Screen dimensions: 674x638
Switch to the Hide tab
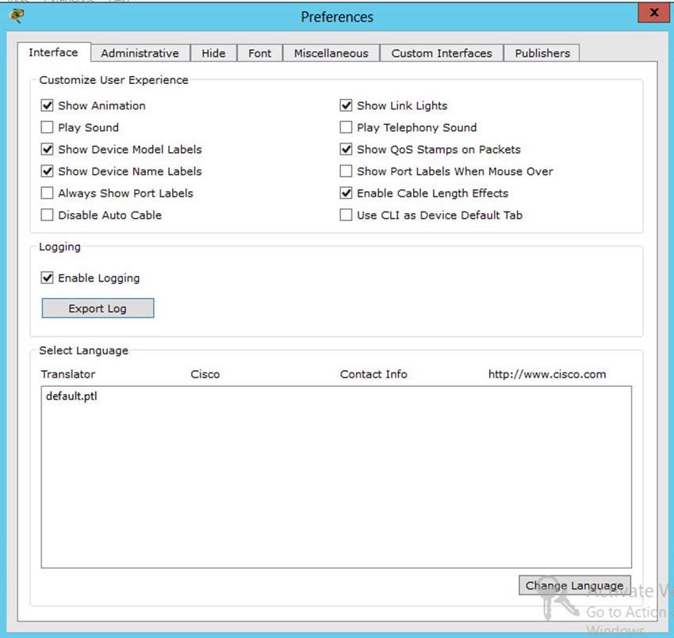pos(213,53)
